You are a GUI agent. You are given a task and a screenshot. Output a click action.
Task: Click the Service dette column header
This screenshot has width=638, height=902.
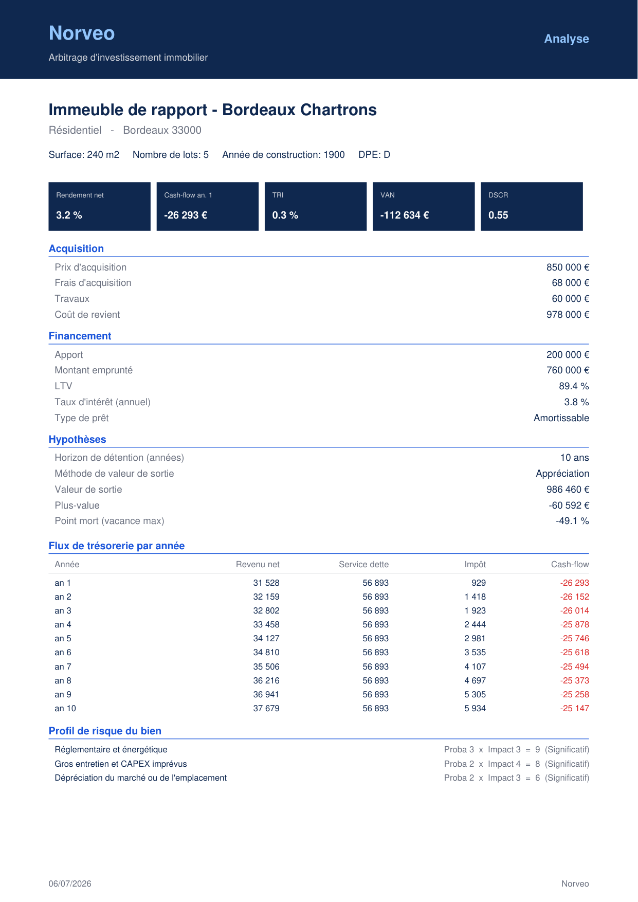coord(363,565)
